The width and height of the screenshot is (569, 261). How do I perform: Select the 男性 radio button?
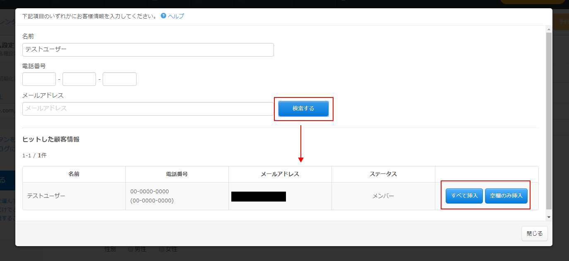pos(130,249)
